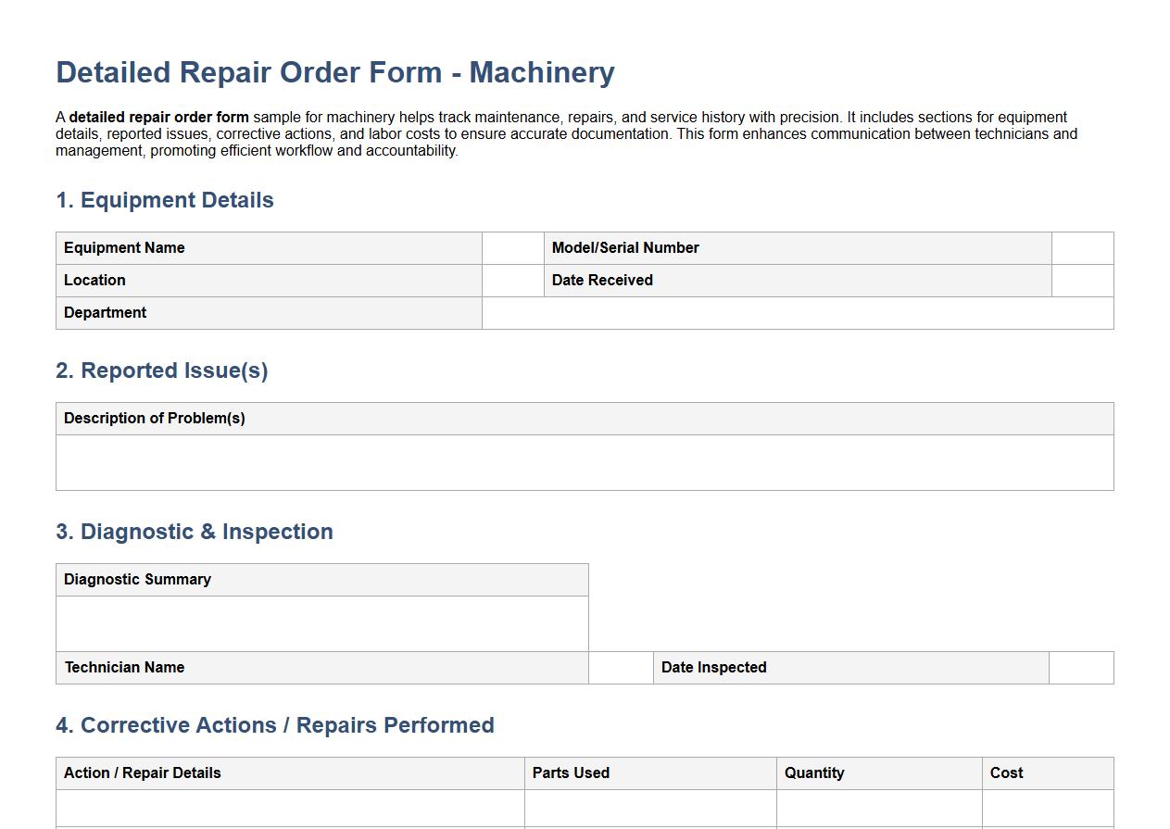Click the Technician Name input cell
This screenshot has height=829, width=1170.
point(621,667)
